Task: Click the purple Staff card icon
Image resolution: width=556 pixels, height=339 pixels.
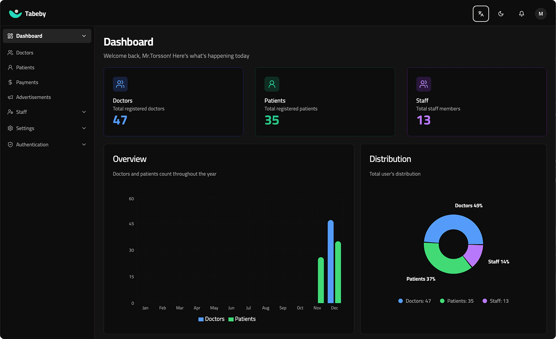Action: [423, 84]
